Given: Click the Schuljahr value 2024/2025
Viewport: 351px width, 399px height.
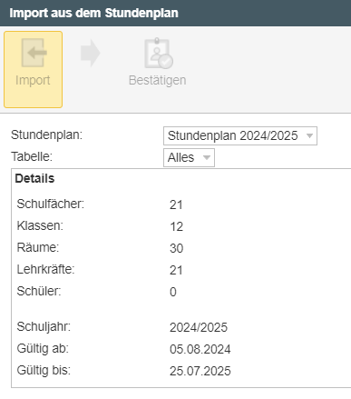Looking at the screenshot, I should [x=199, y=327].
